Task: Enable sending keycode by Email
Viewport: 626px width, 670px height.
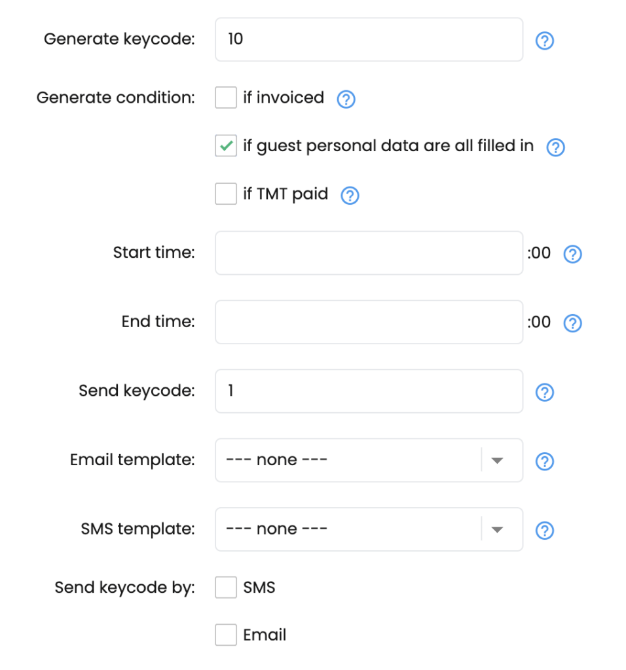Action: (225, 635)
